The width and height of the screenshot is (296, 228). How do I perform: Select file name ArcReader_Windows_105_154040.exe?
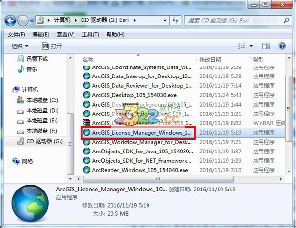click(140, 170)
